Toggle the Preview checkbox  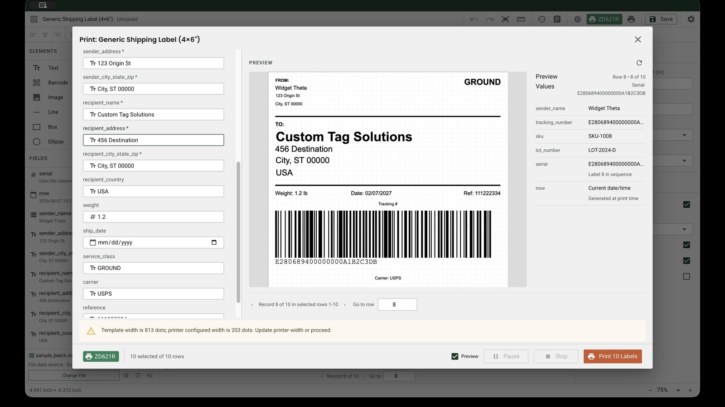coord(455,356)
